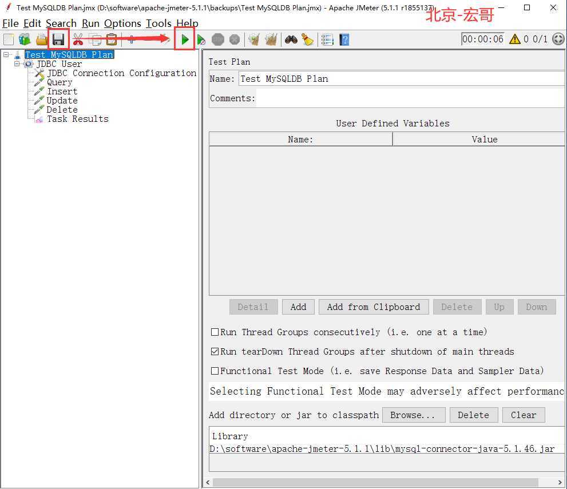Click the Copy icon in toolbar

[x=95, y=39]
